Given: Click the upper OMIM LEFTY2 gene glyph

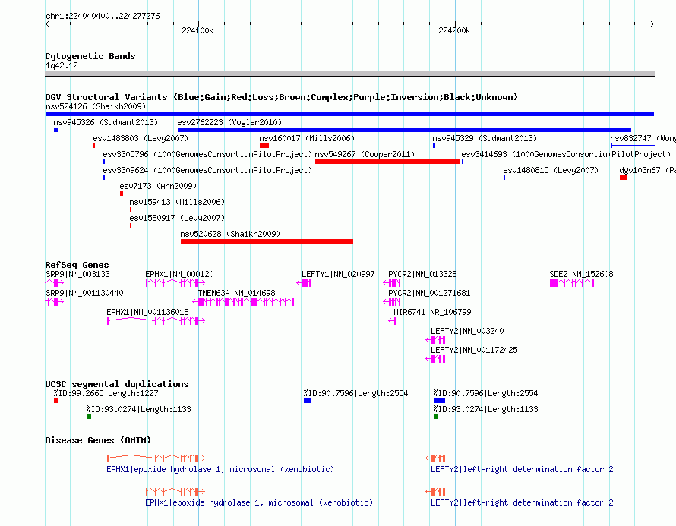Looking at the screenshot, I should pos(435,458).
